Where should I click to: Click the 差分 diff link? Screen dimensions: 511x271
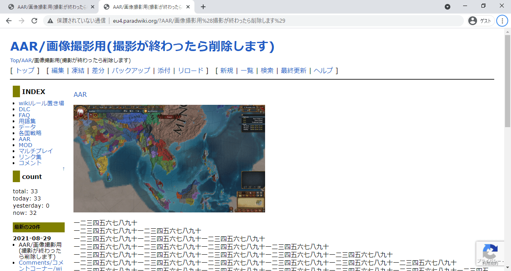pos(98,71)
